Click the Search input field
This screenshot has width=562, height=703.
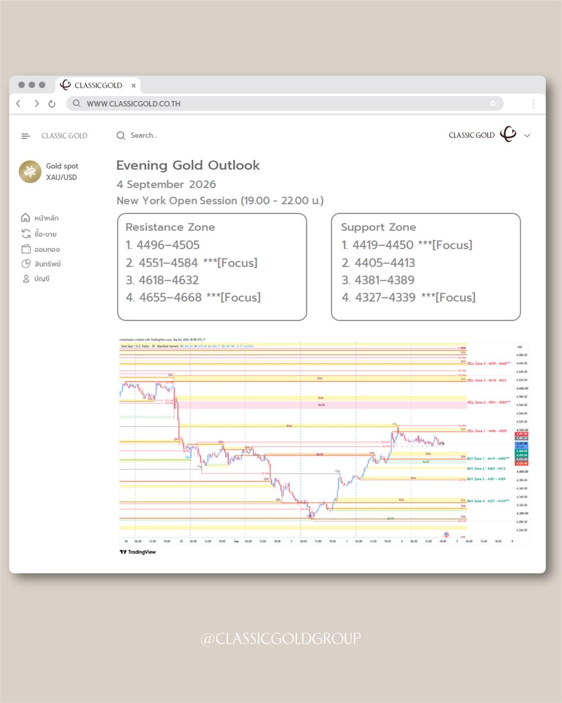[143, 135]
